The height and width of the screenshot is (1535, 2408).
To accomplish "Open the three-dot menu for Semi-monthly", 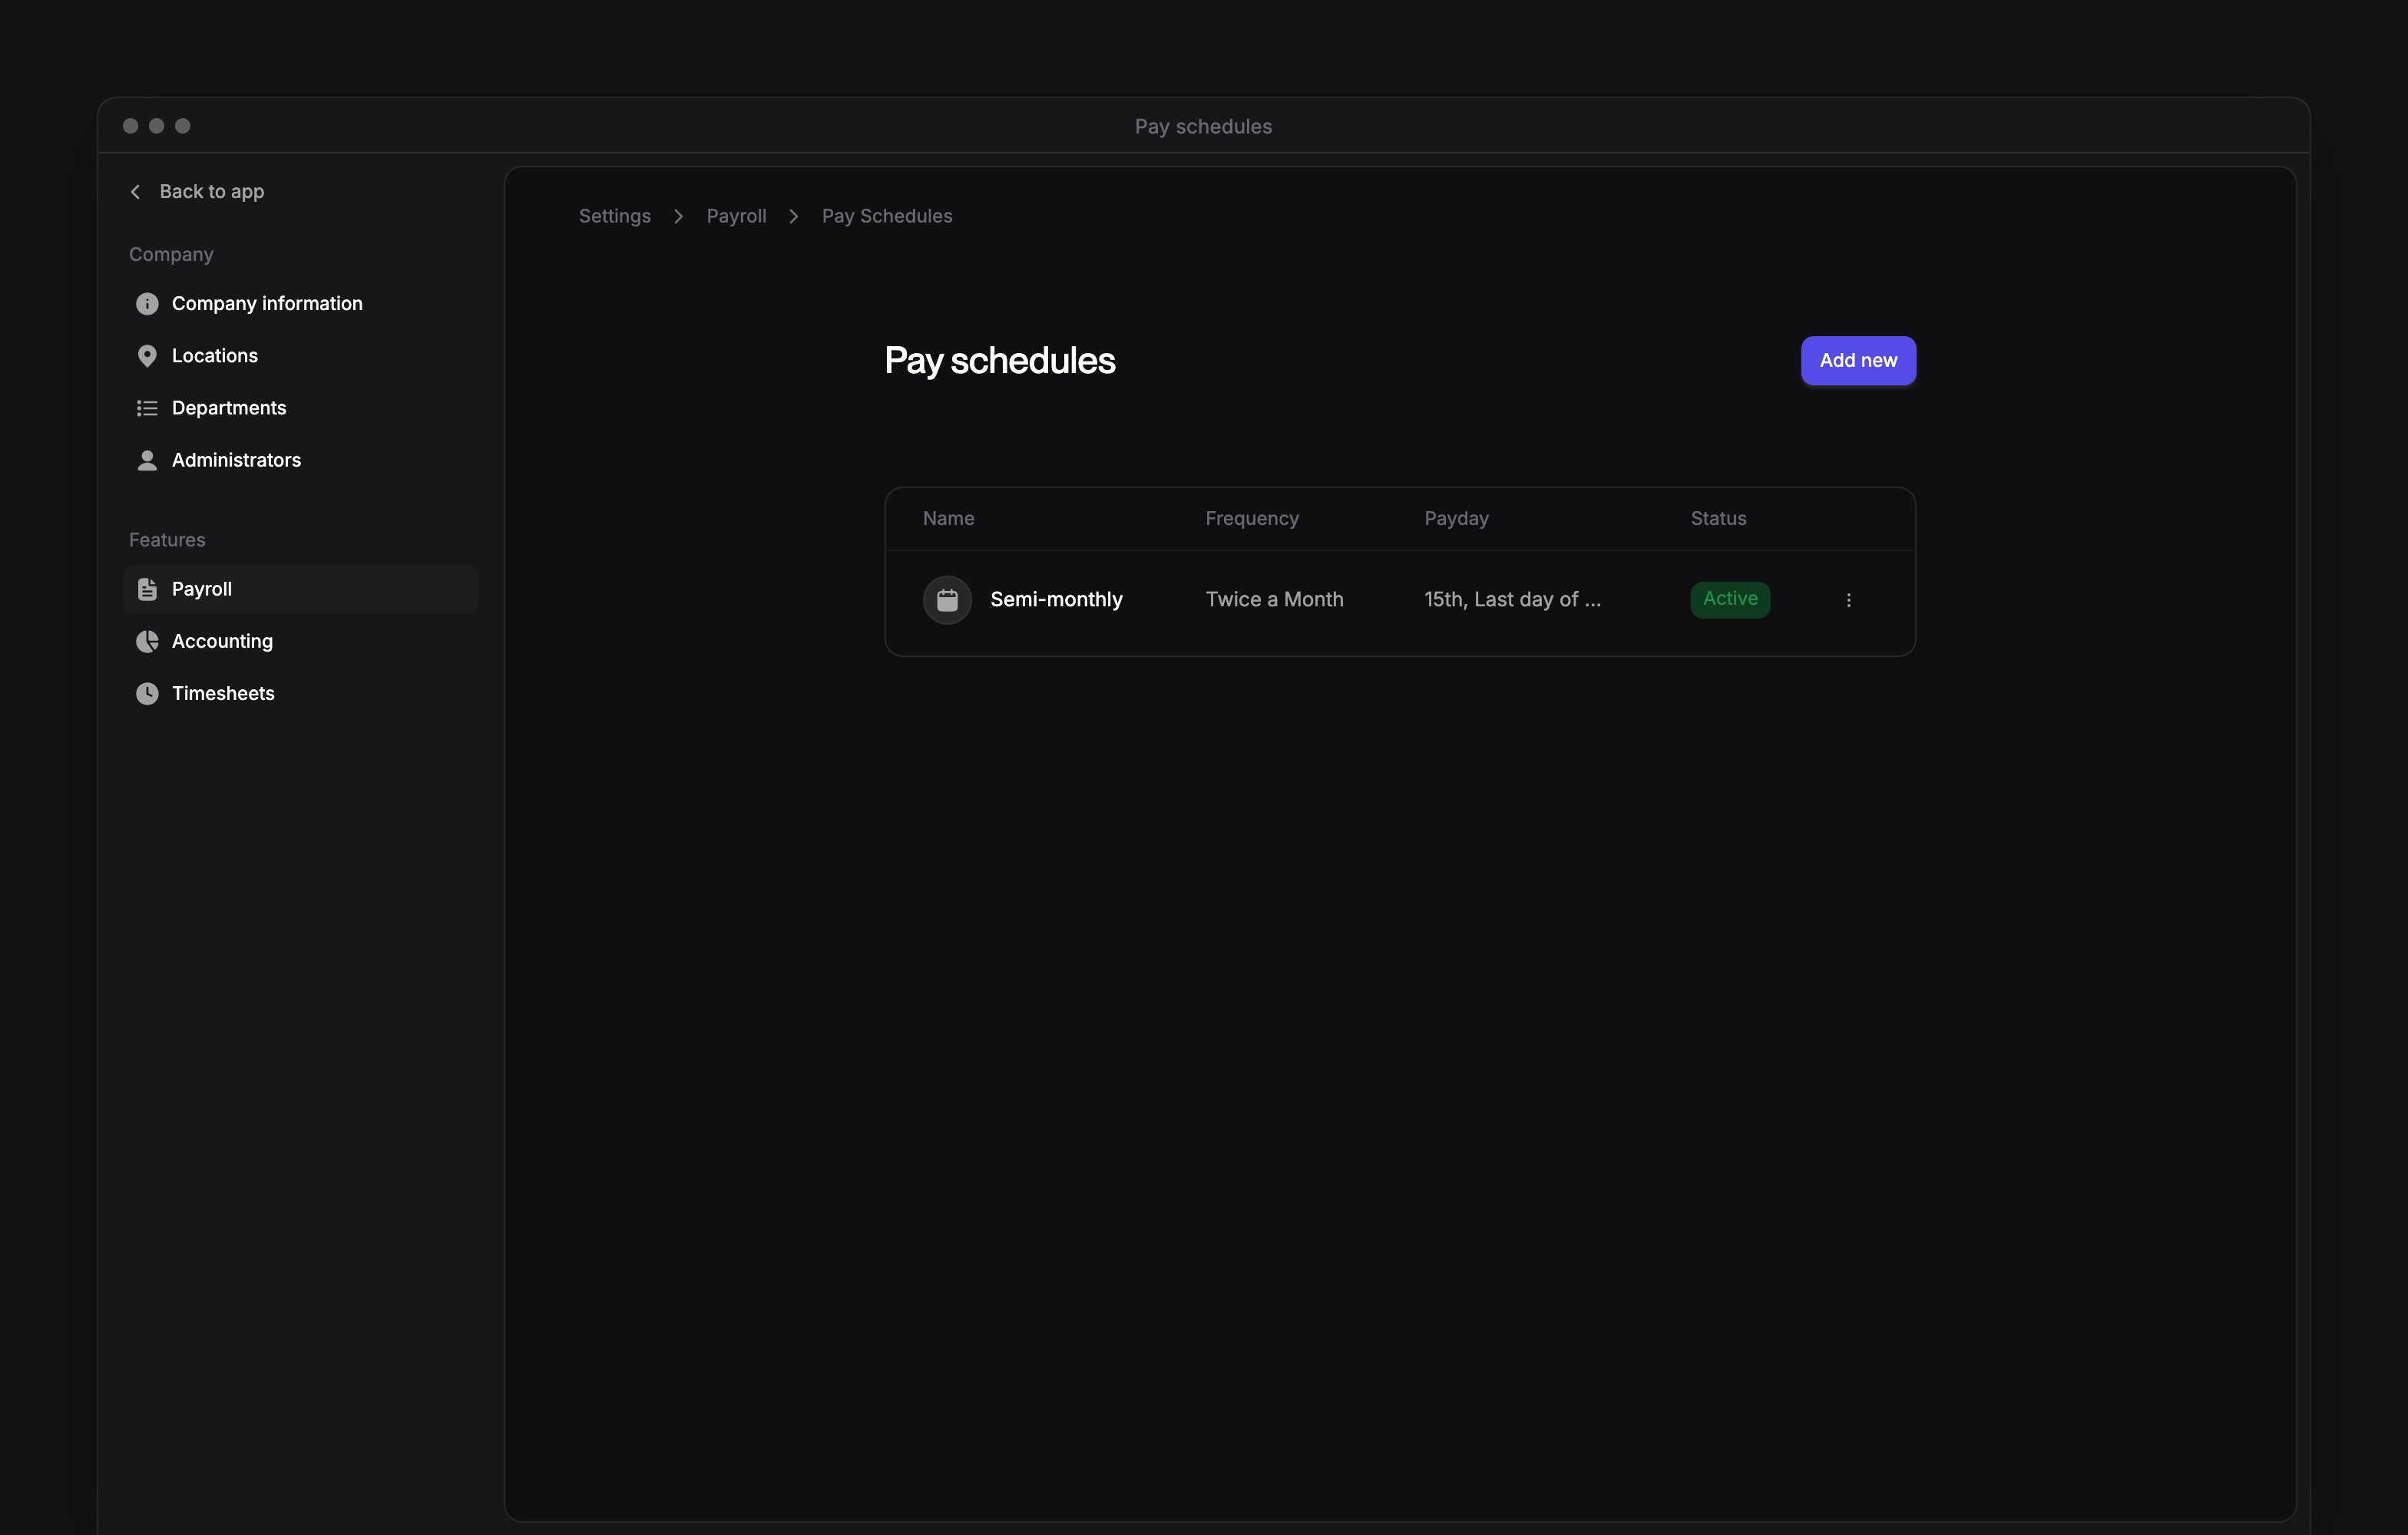I will (x=1848, y=599).
